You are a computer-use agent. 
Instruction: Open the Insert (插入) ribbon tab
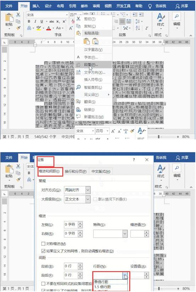36,6
